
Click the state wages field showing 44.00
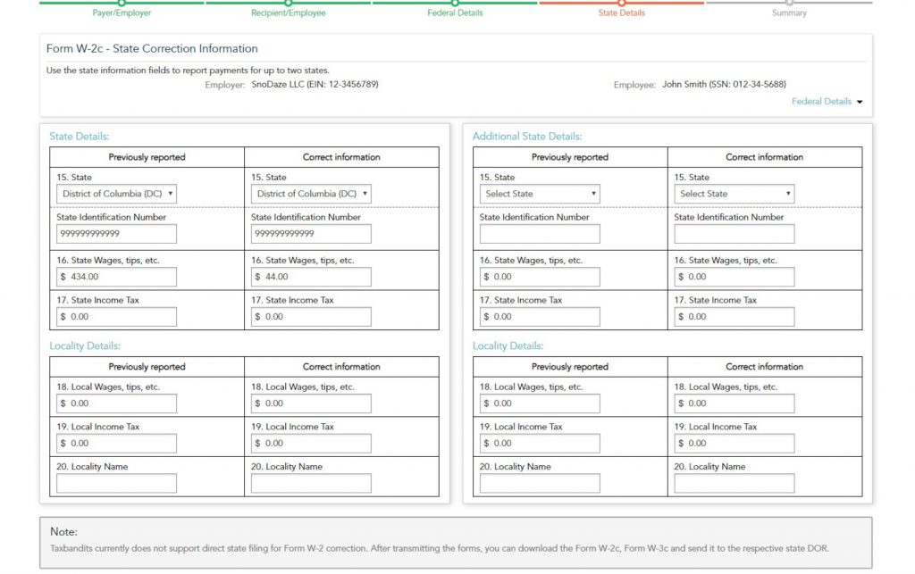311,277
